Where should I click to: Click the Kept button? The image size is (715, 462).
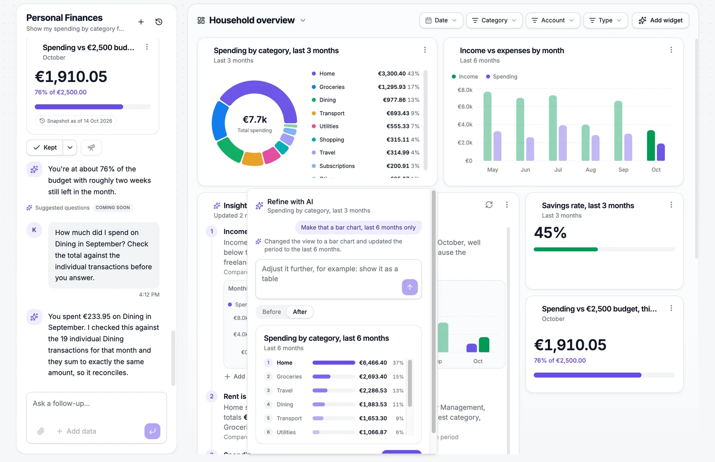click(x=45, y=148)
